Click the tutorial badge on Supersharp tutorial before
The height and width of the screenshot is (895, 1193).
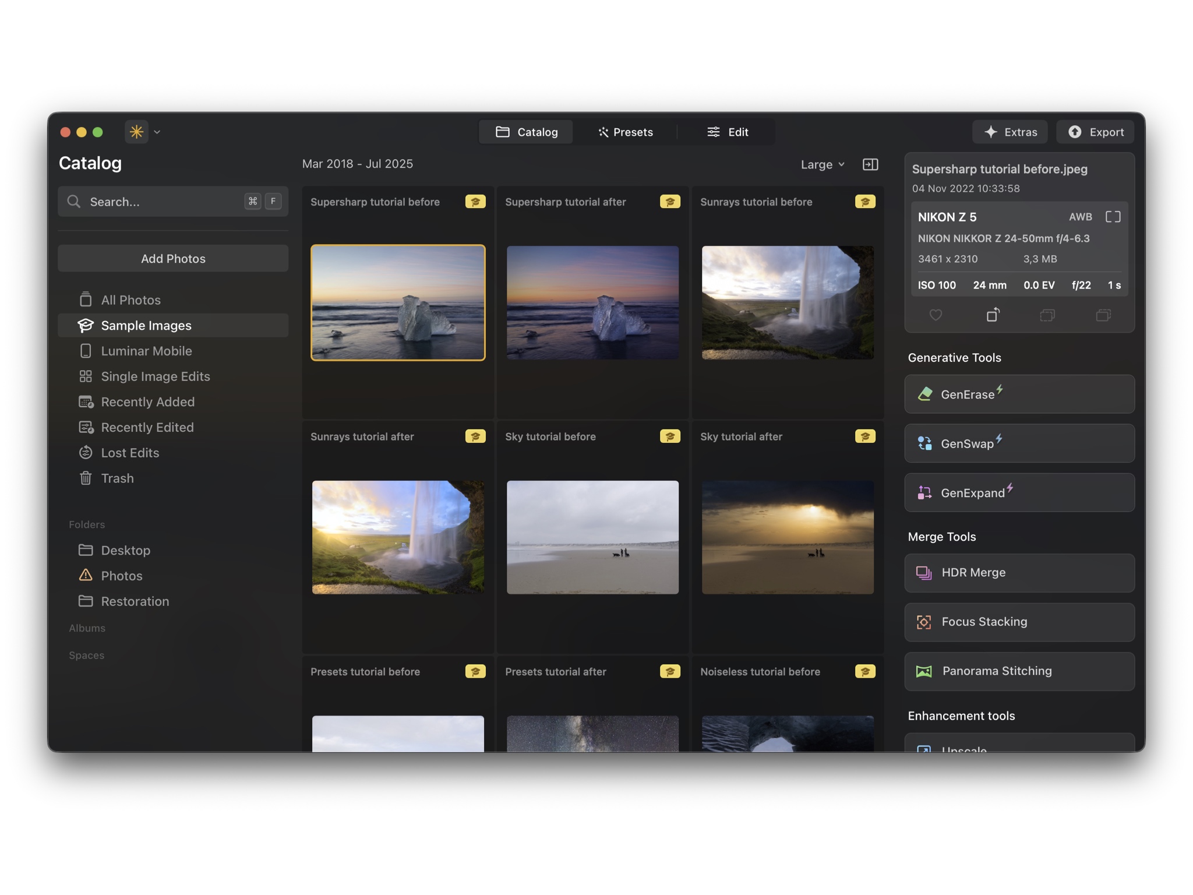coord(475,202)
